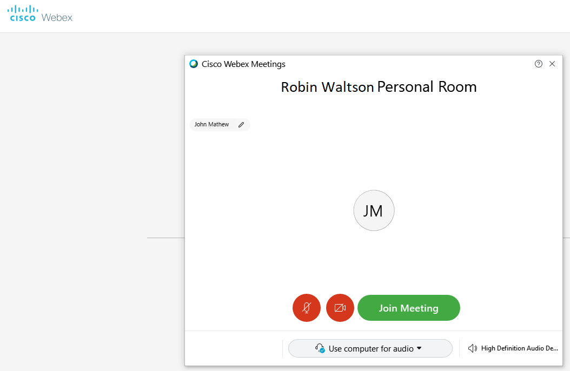Click the Use computer for audio label
Viewport: 570px width, 371px height.
[x=371, y=349]
